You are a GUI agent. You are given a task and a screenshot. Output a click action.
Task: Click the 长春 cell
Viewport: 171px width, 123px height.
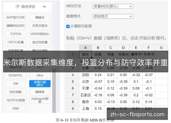[x=85, y=68]
